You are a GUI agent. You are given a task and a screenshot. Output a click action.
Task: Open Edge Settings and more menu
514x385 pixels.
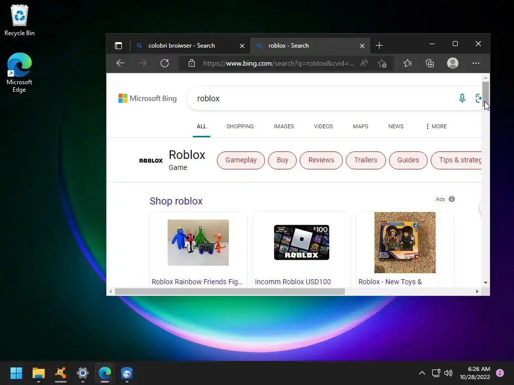476,63
